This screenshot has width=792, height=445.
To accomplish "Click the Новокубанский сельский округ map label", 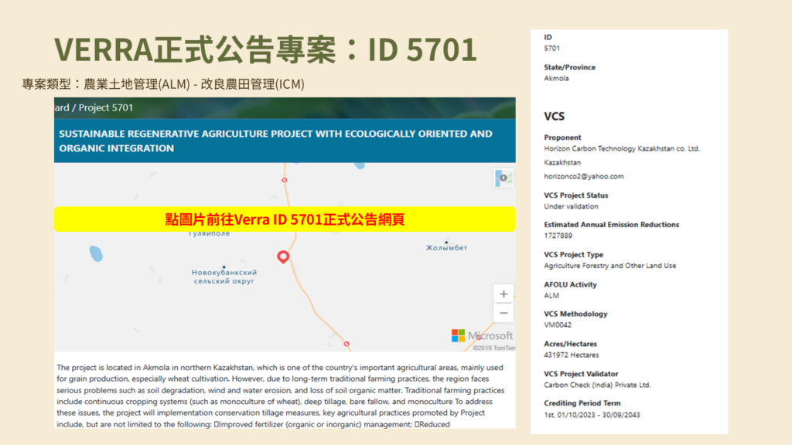I will coord(224,277).
